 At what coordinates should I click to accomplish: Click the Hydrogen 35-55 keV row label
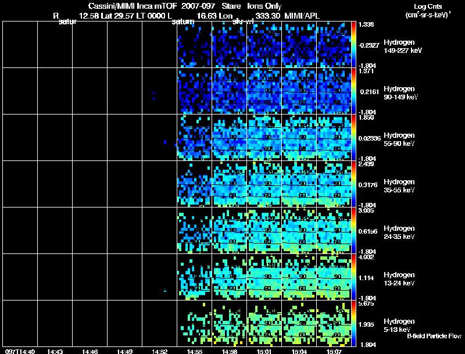tap(399, 186)
